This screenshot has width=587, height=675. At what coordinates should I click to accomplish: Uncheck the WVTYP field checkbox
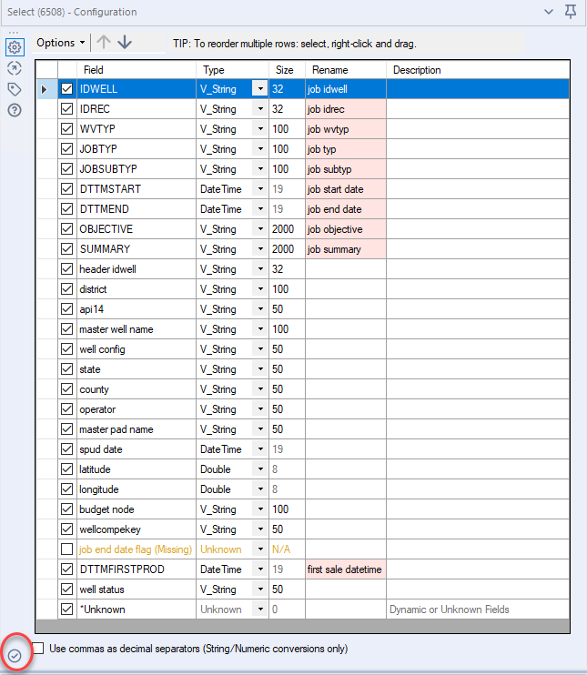click(66, 128)
